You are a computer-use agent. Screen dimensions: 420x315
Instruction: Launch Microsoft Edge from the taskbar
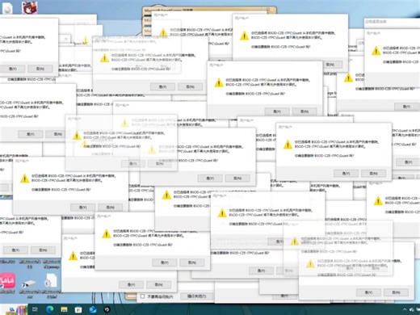pyautogui.click(x=50, y=309)
